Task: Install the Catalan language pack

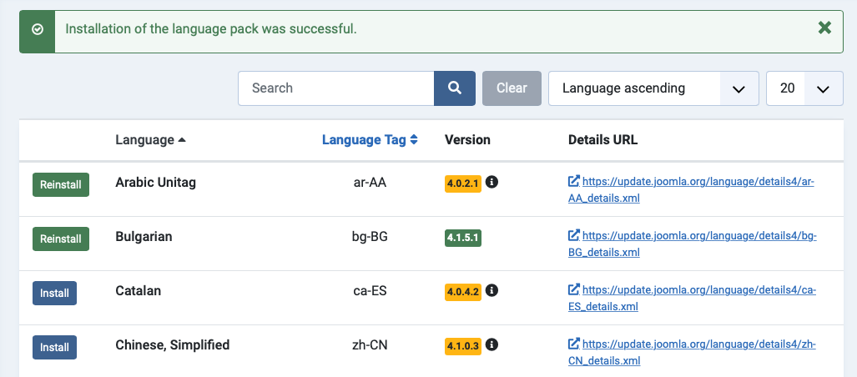Action: pos(54,293)
